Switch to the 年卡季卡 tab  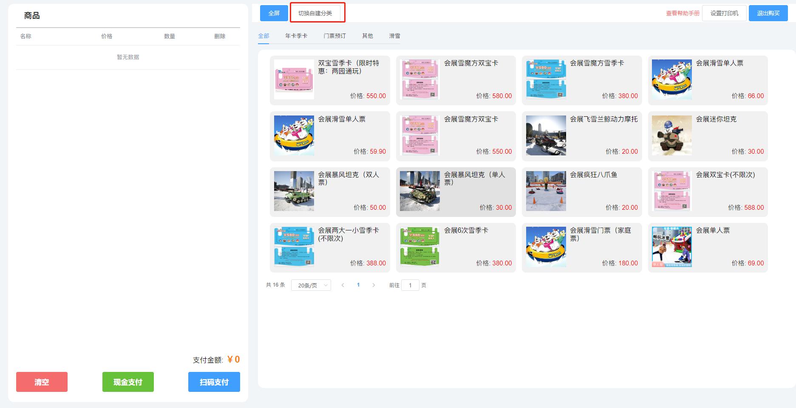296,36
